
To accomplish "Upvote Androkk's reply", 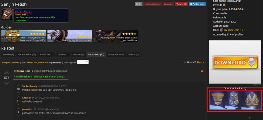I will 18,97.
